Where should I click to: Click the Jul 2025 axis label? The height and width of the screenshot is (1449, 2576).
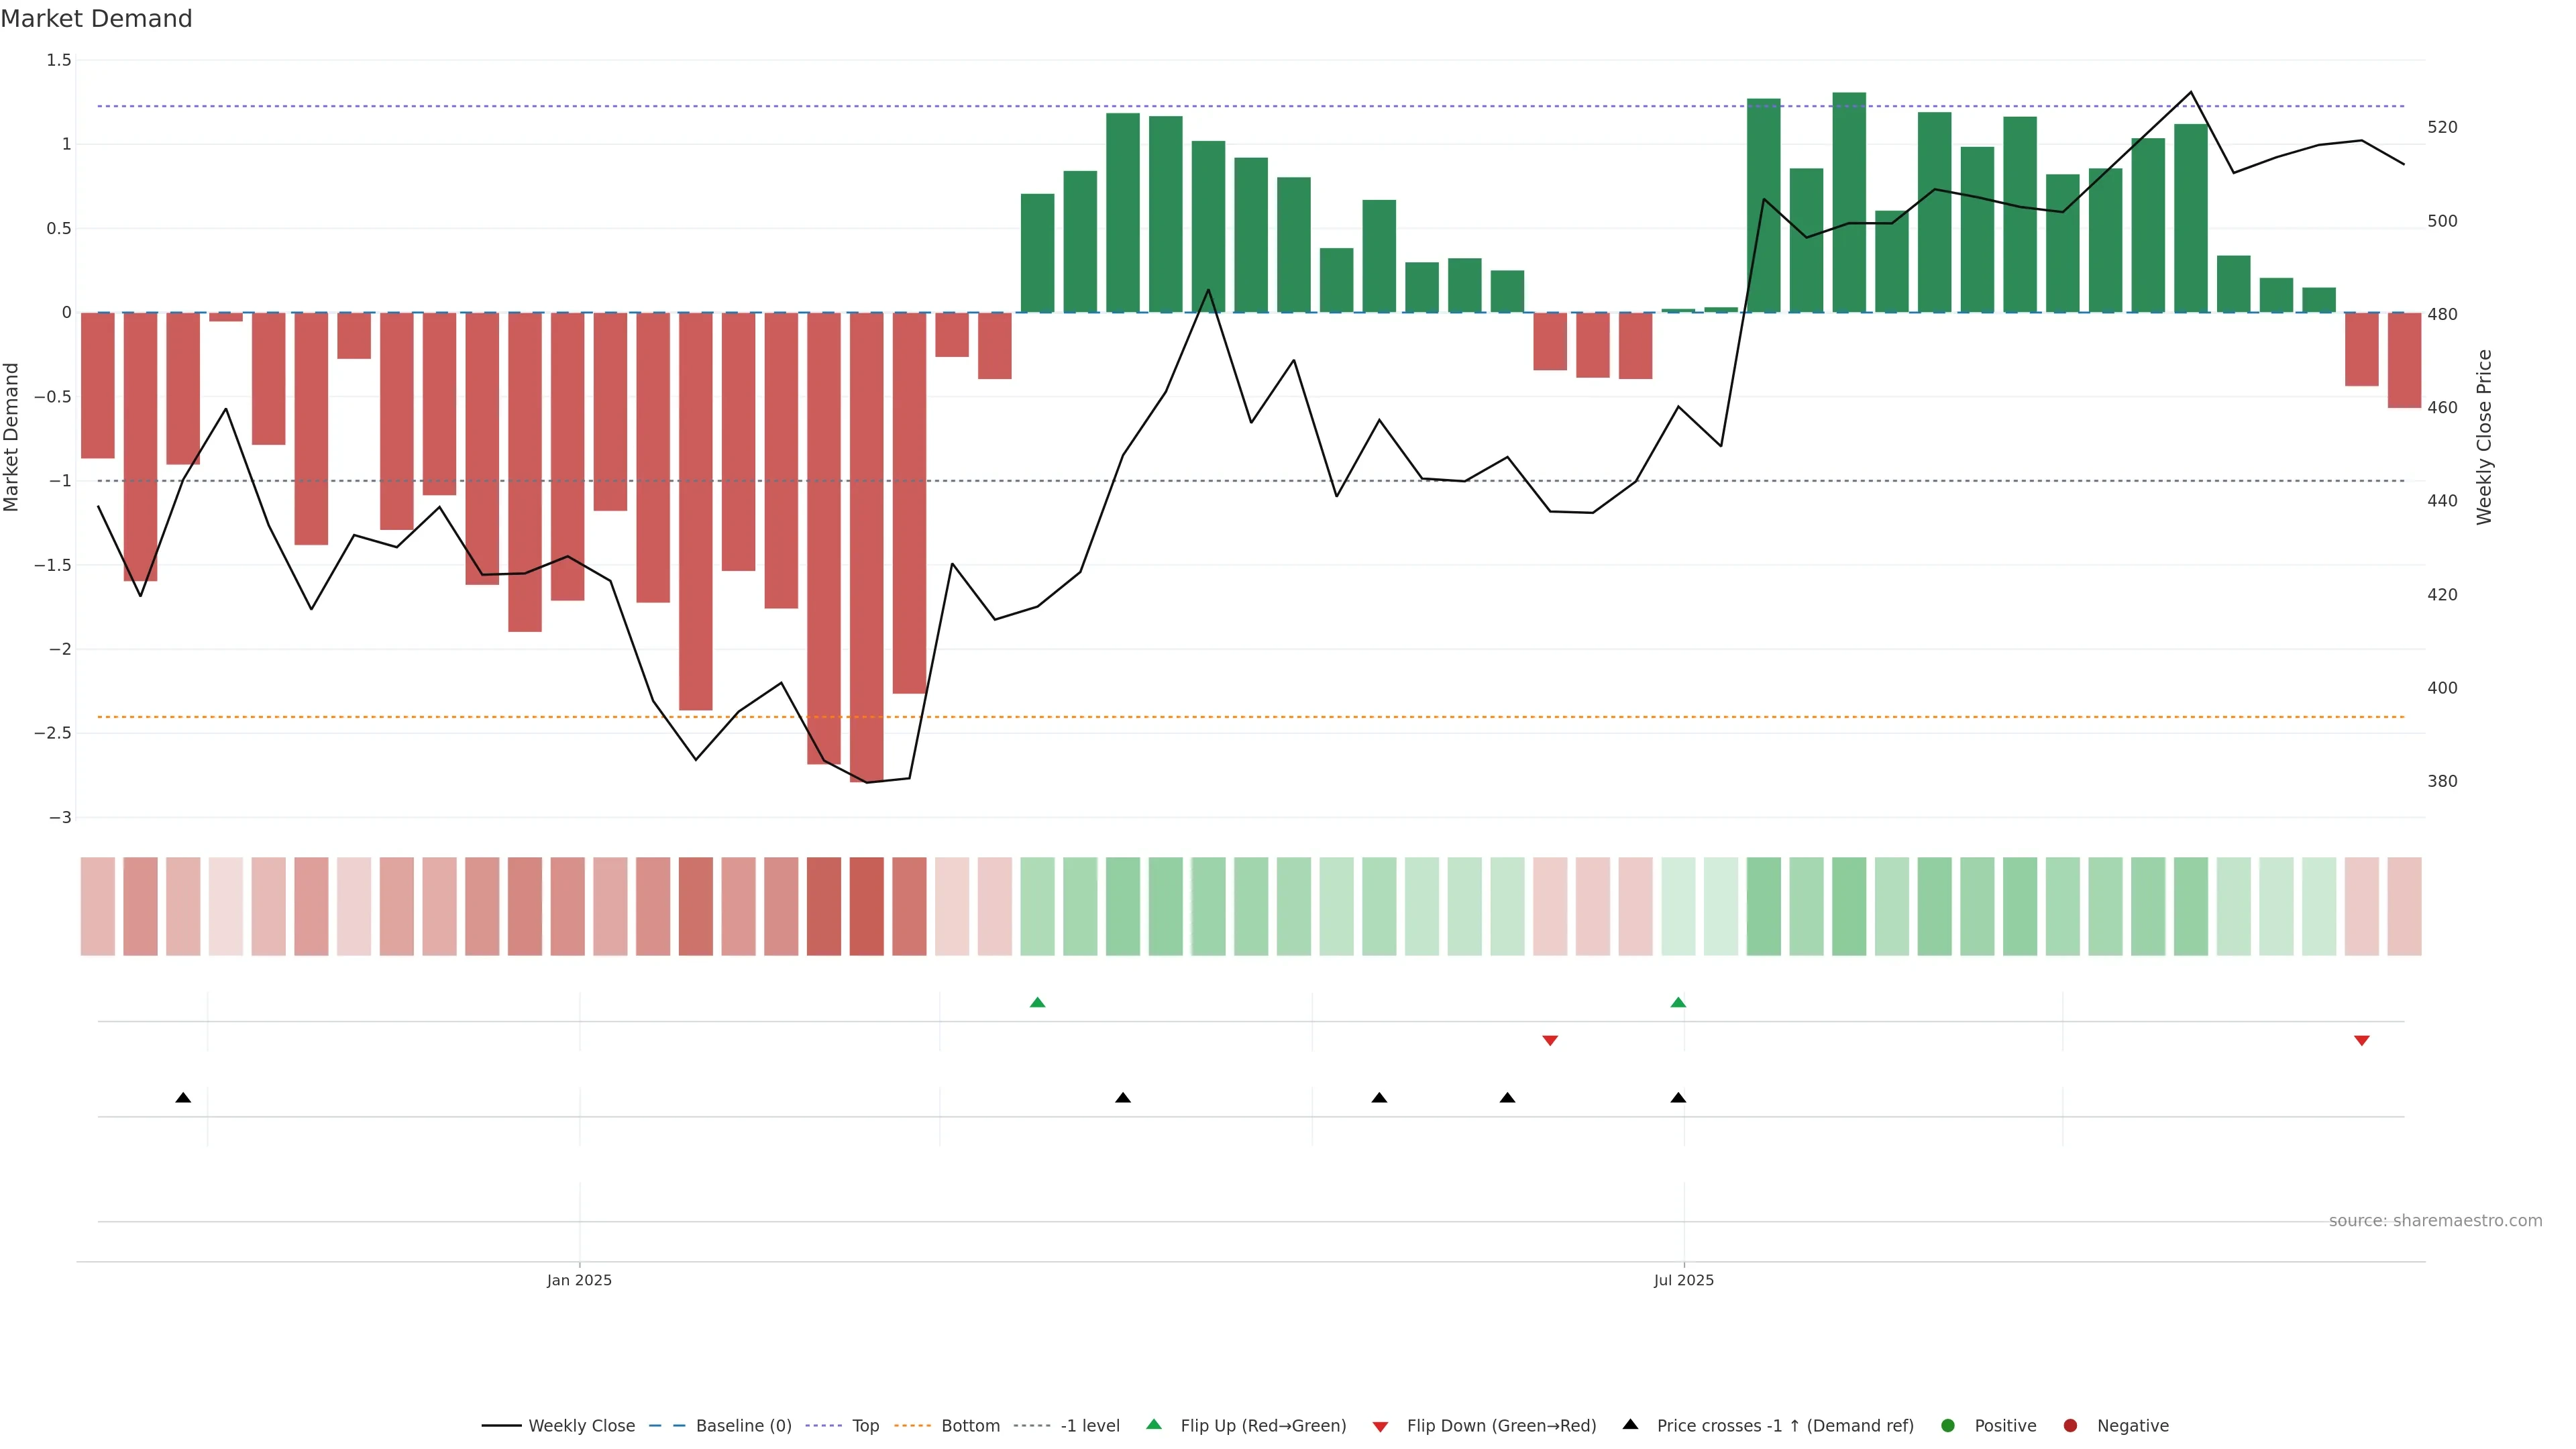click(x=1683, y=1280)
